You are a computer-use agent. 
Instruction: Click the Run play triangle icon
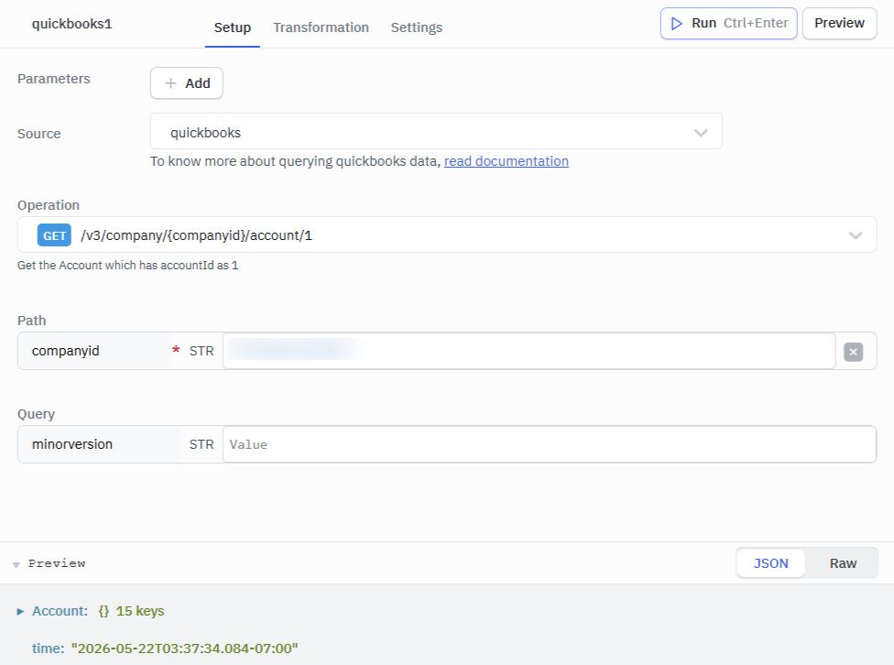(677, 24)
